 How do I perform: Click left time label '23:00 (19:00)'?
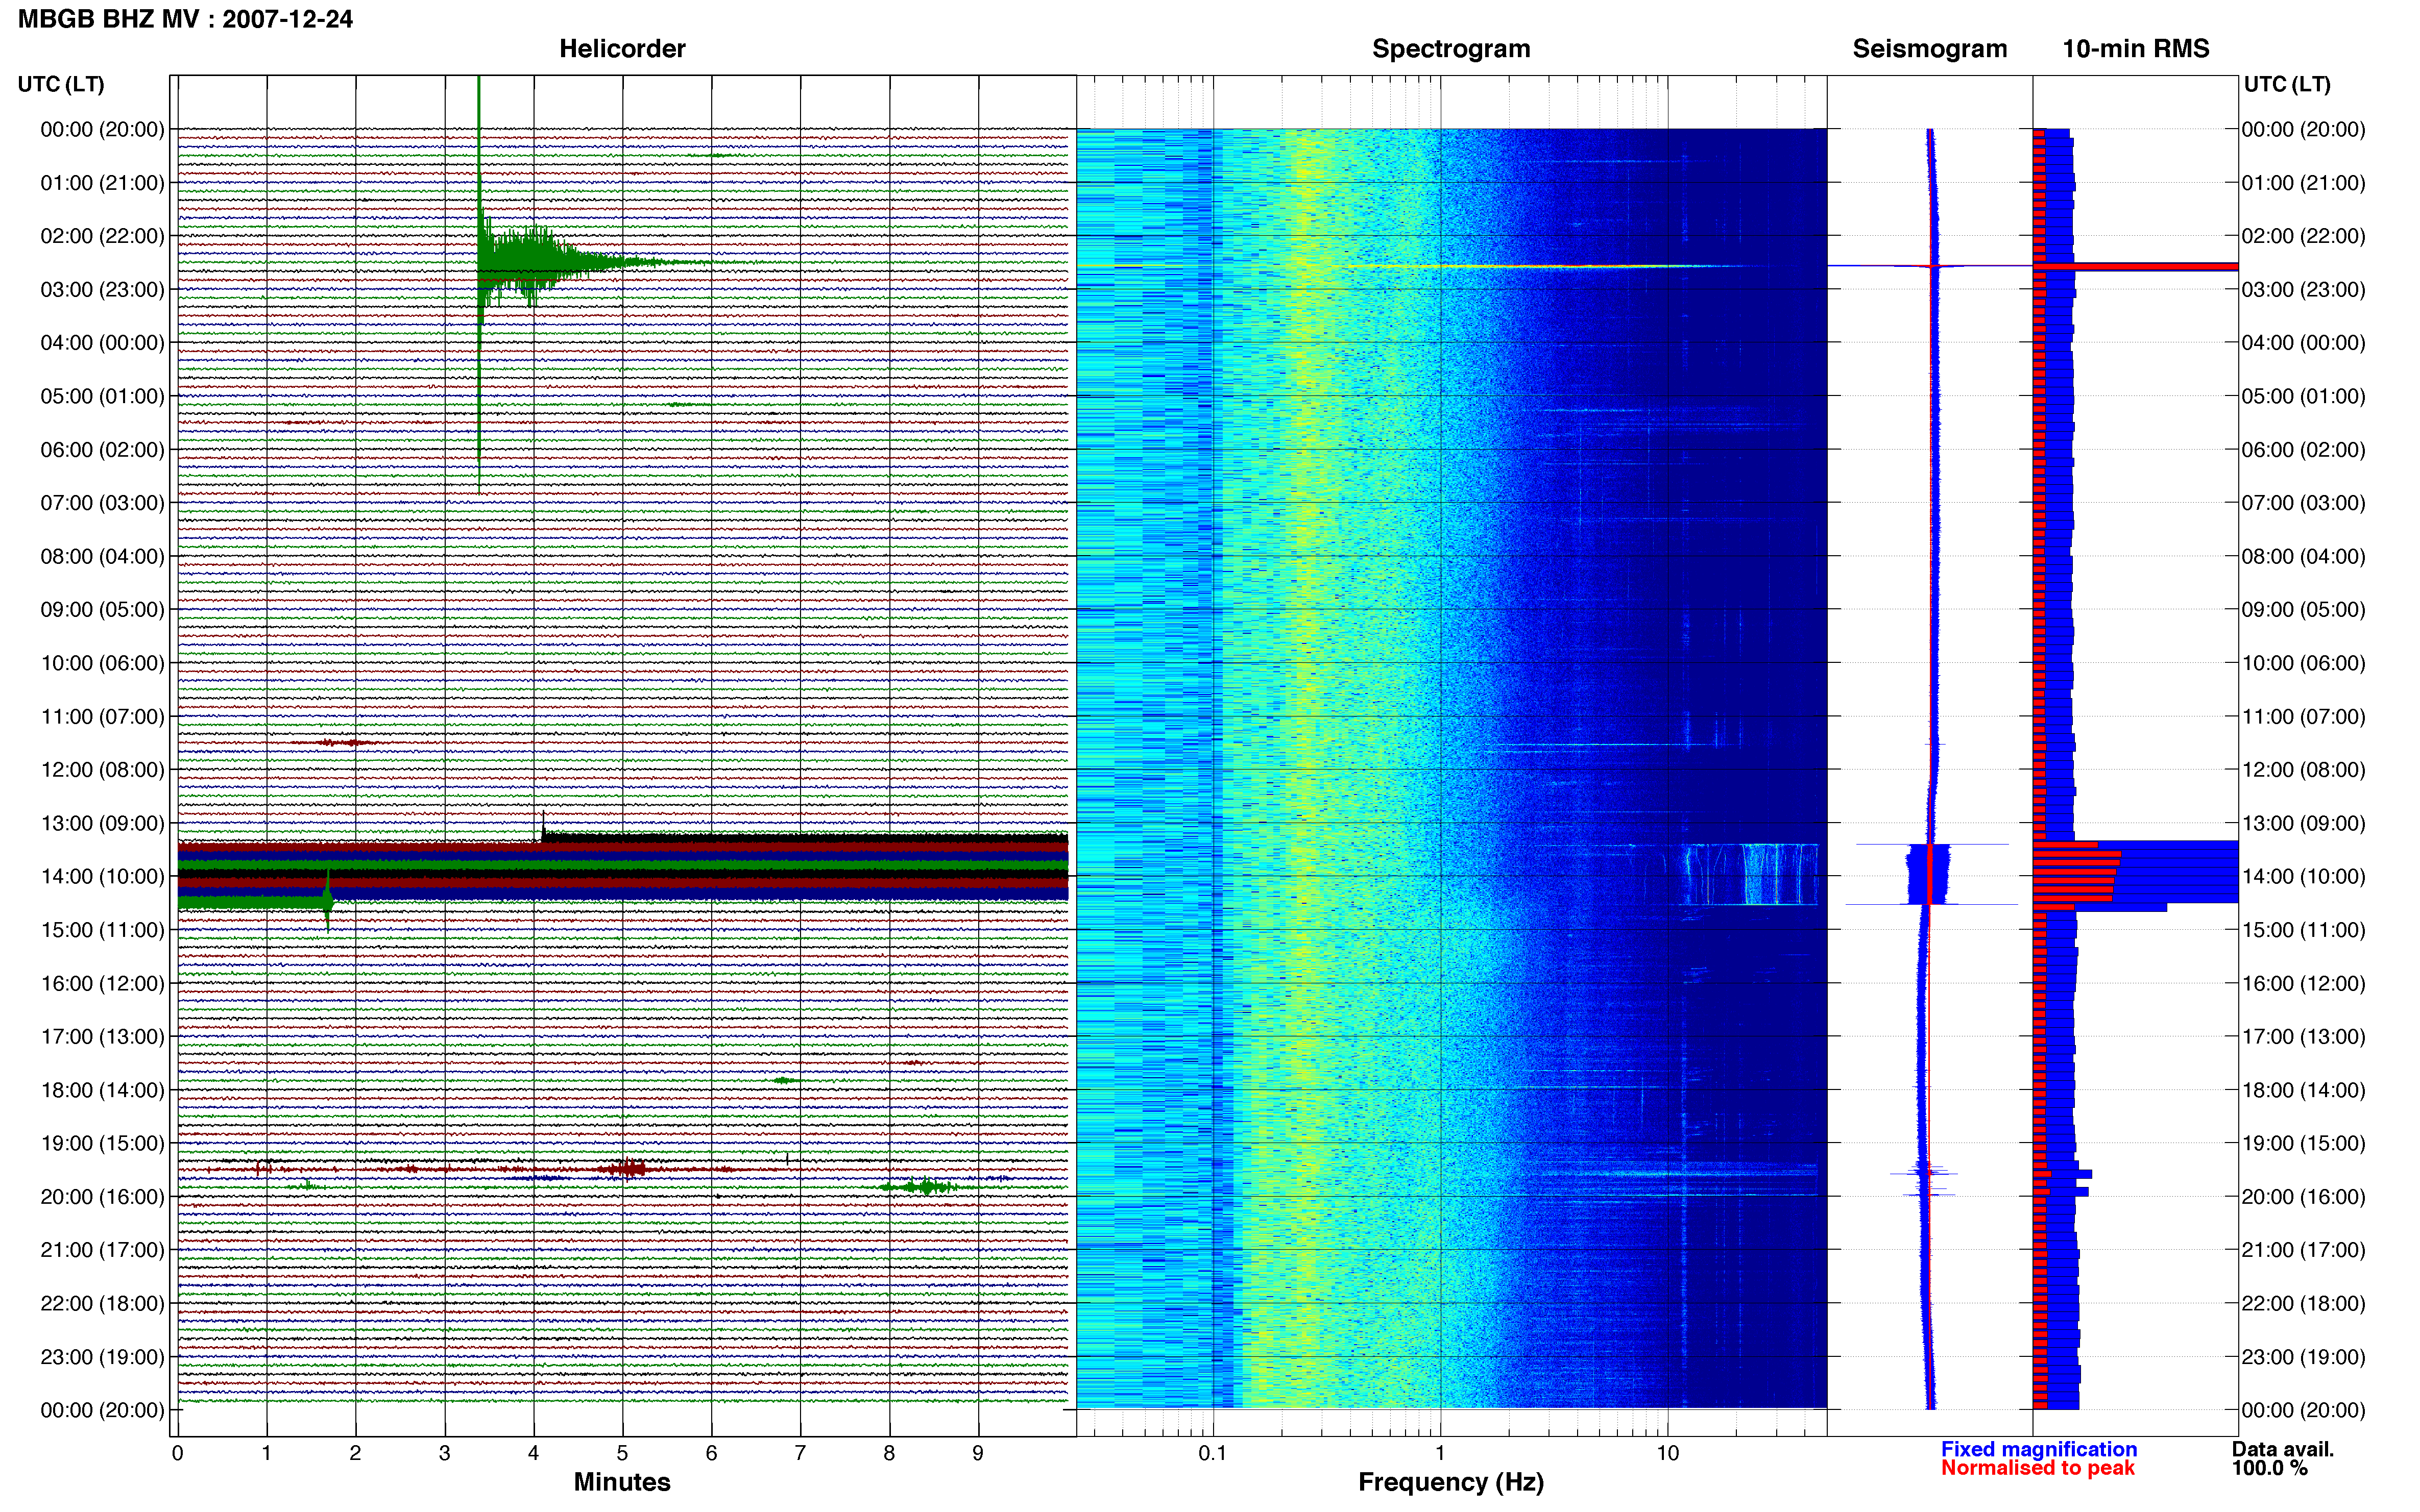coord(102,1356)
